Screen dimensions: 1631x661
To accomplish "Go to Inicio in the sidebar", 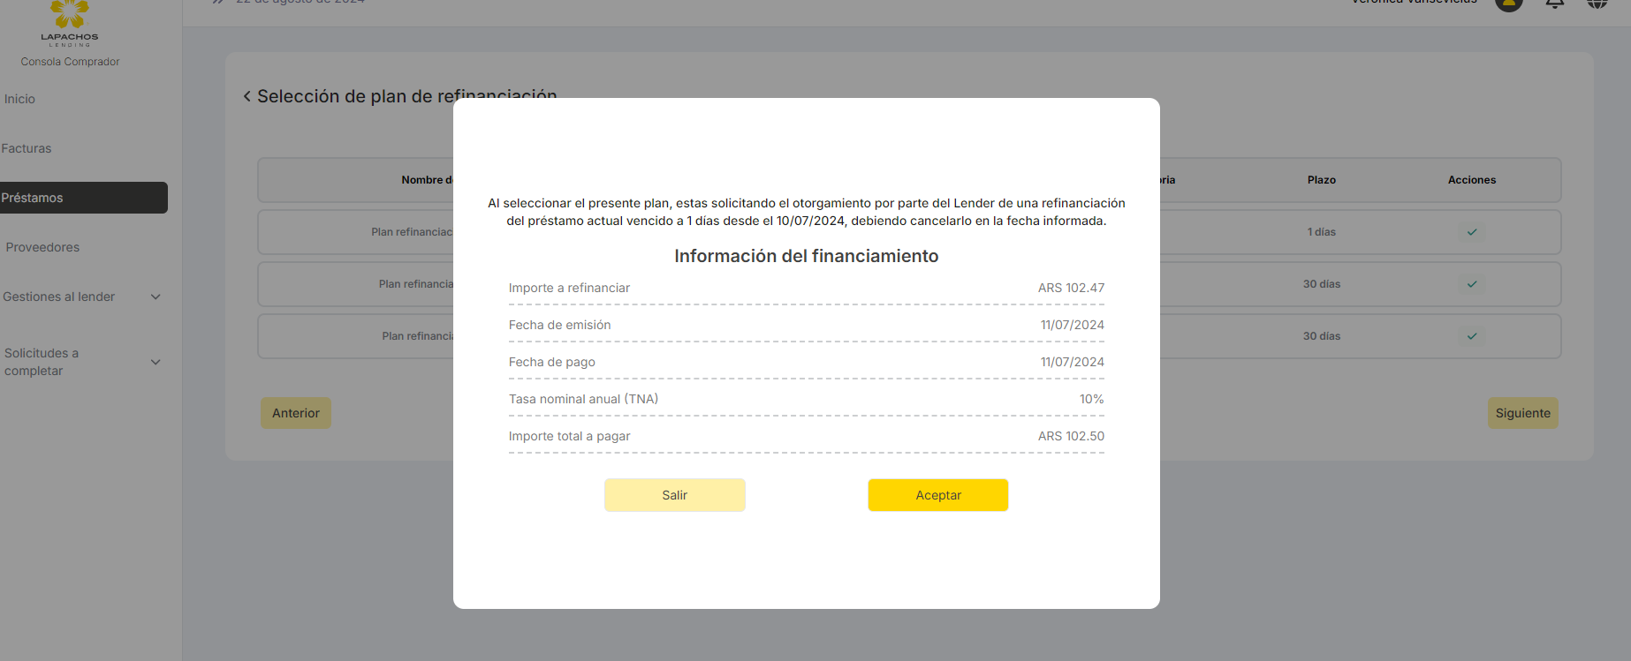I will tap(19, 99).
